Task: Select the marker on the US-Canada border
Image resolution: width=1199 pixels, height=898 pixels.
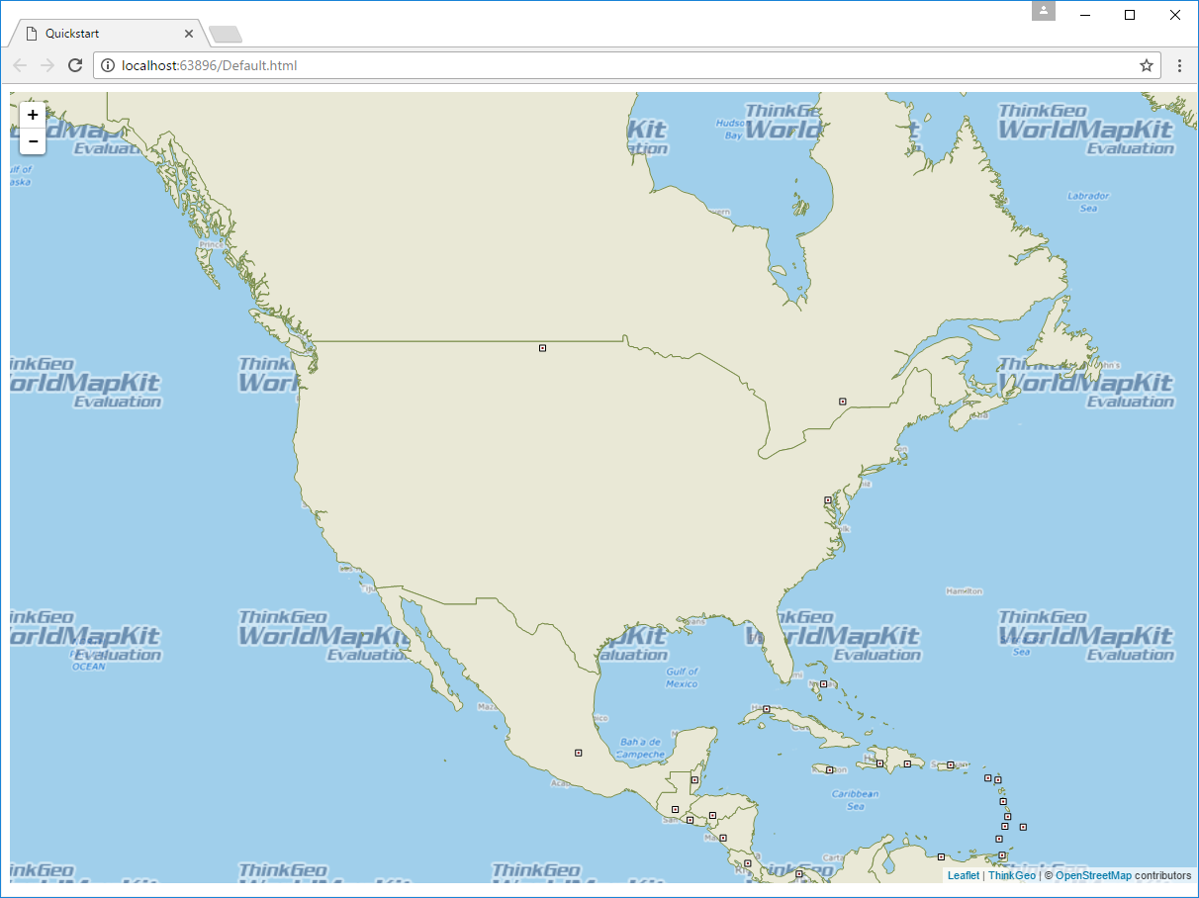Action: tap(542, 348)
